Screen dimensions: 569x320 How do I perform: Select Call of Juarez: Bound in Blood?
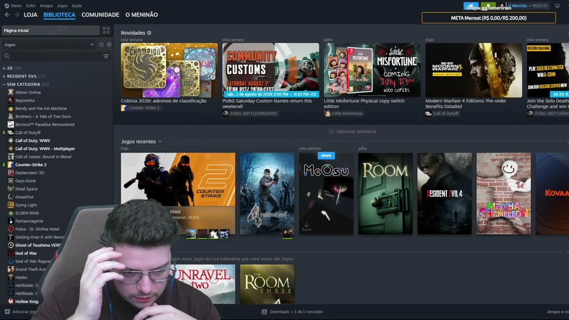click(x=43, y=157)
